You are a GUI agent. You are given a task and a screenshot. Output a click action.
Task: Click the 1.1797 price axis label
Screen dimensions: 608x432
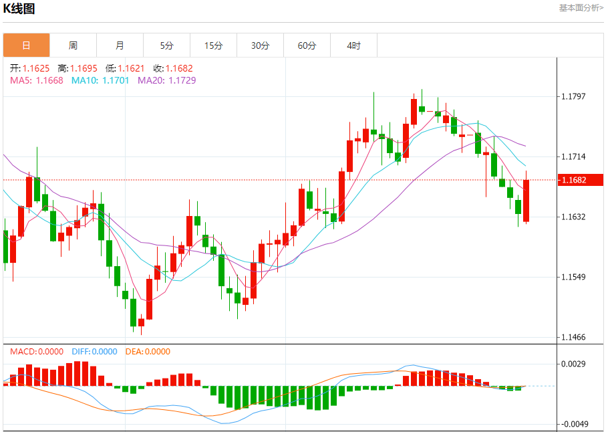click(573, 96)
